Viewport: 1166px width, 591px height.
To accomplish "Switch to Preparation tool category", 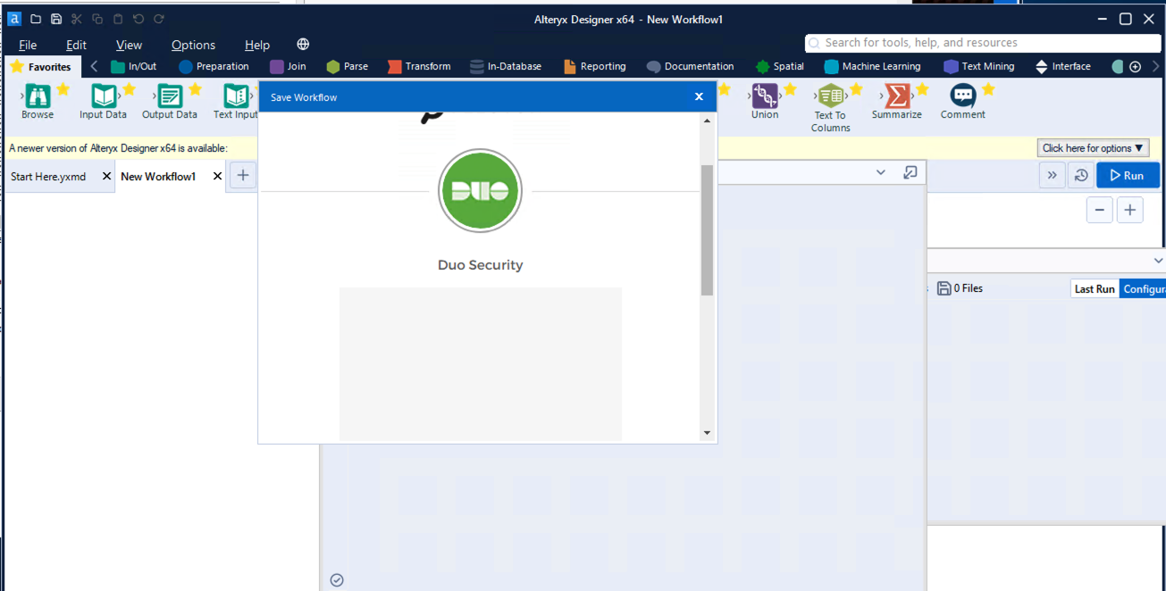I will tap(214, 66).
